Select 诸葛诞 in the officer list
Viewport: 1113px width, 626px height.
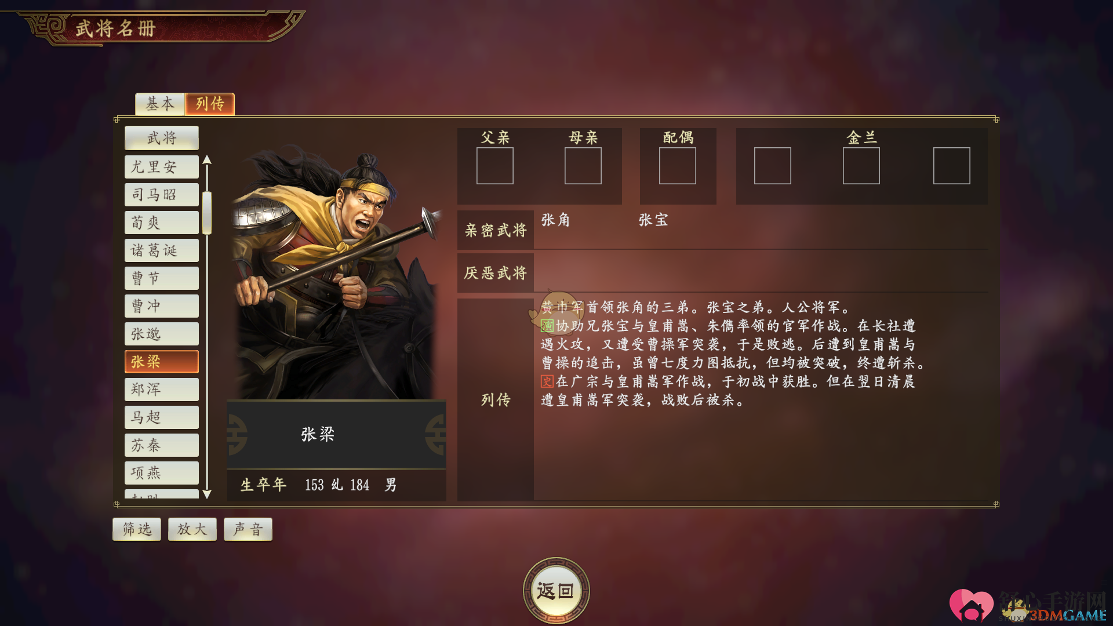coord(162,250)
